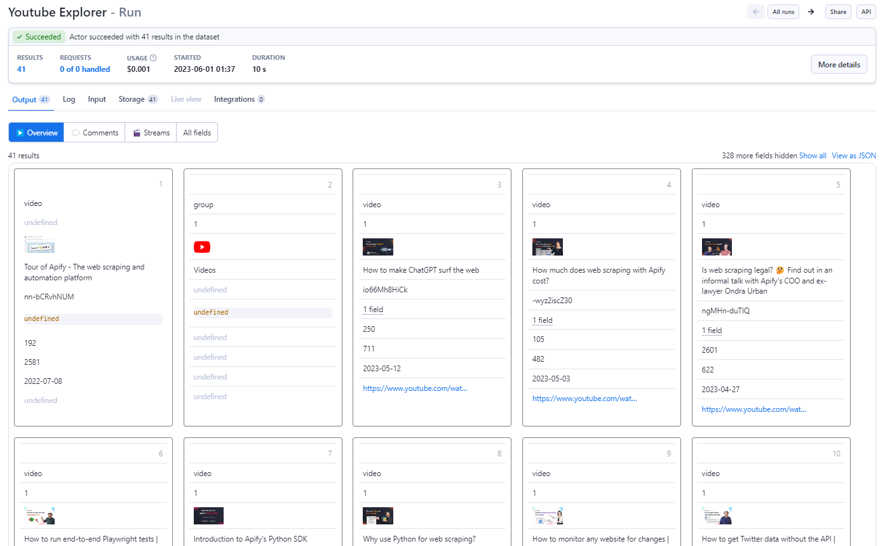
Task: Open thumbnail of monitor any website video
Action: 548,515
